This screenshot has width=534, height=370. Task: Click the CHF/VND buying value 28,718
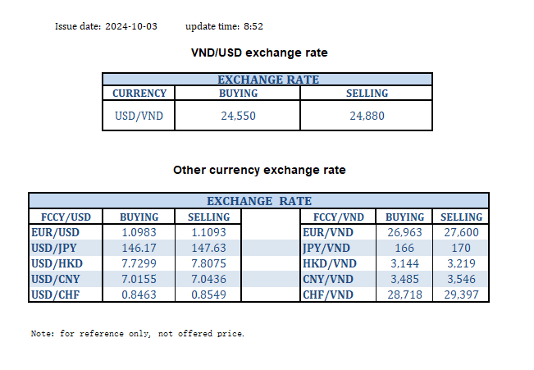[x=404, y=293]
